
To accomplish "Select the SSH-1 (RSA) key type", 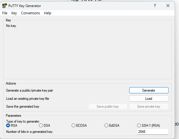I will [x=148, y=126].
